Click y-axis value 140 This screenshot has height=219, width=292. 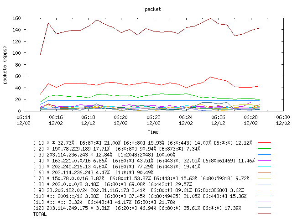16,30
